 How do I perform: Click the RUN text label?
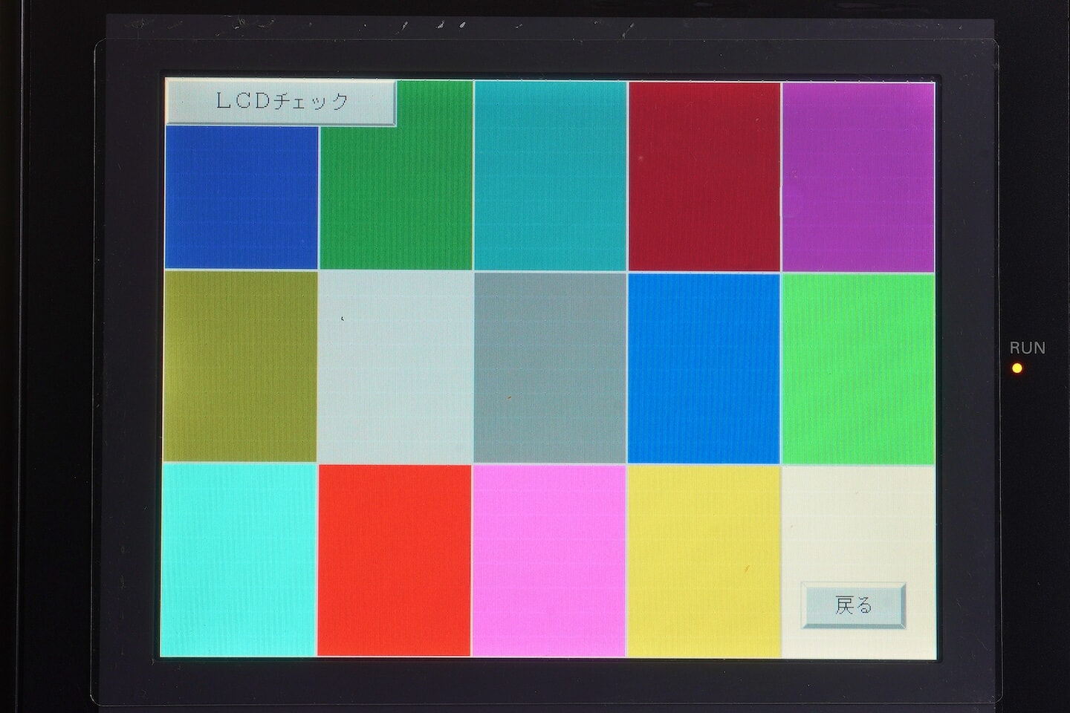click(x=1027, y=348)
